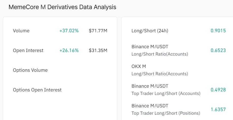The image size is (233, 120).
Task: Click the 0.9015 long/short value
Action: pyautogui.click(x=218, y=31)
